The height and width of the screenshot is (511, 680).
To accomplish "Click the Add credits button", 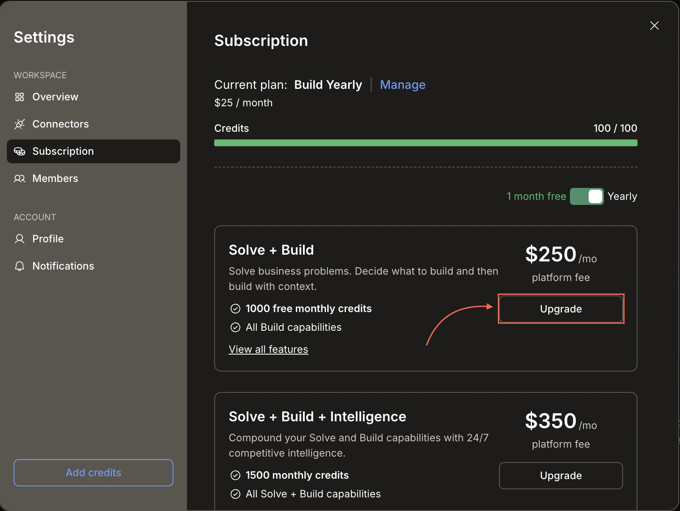I will [93, 472].
